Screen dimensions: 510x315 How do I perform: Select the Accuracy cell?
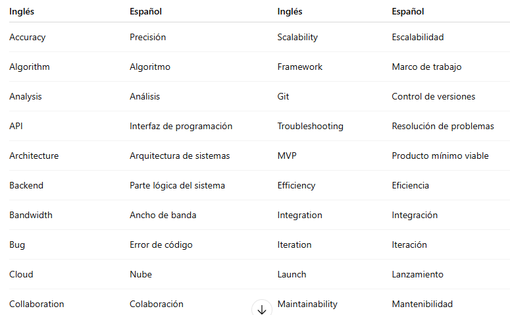click(x=28, y=37)
